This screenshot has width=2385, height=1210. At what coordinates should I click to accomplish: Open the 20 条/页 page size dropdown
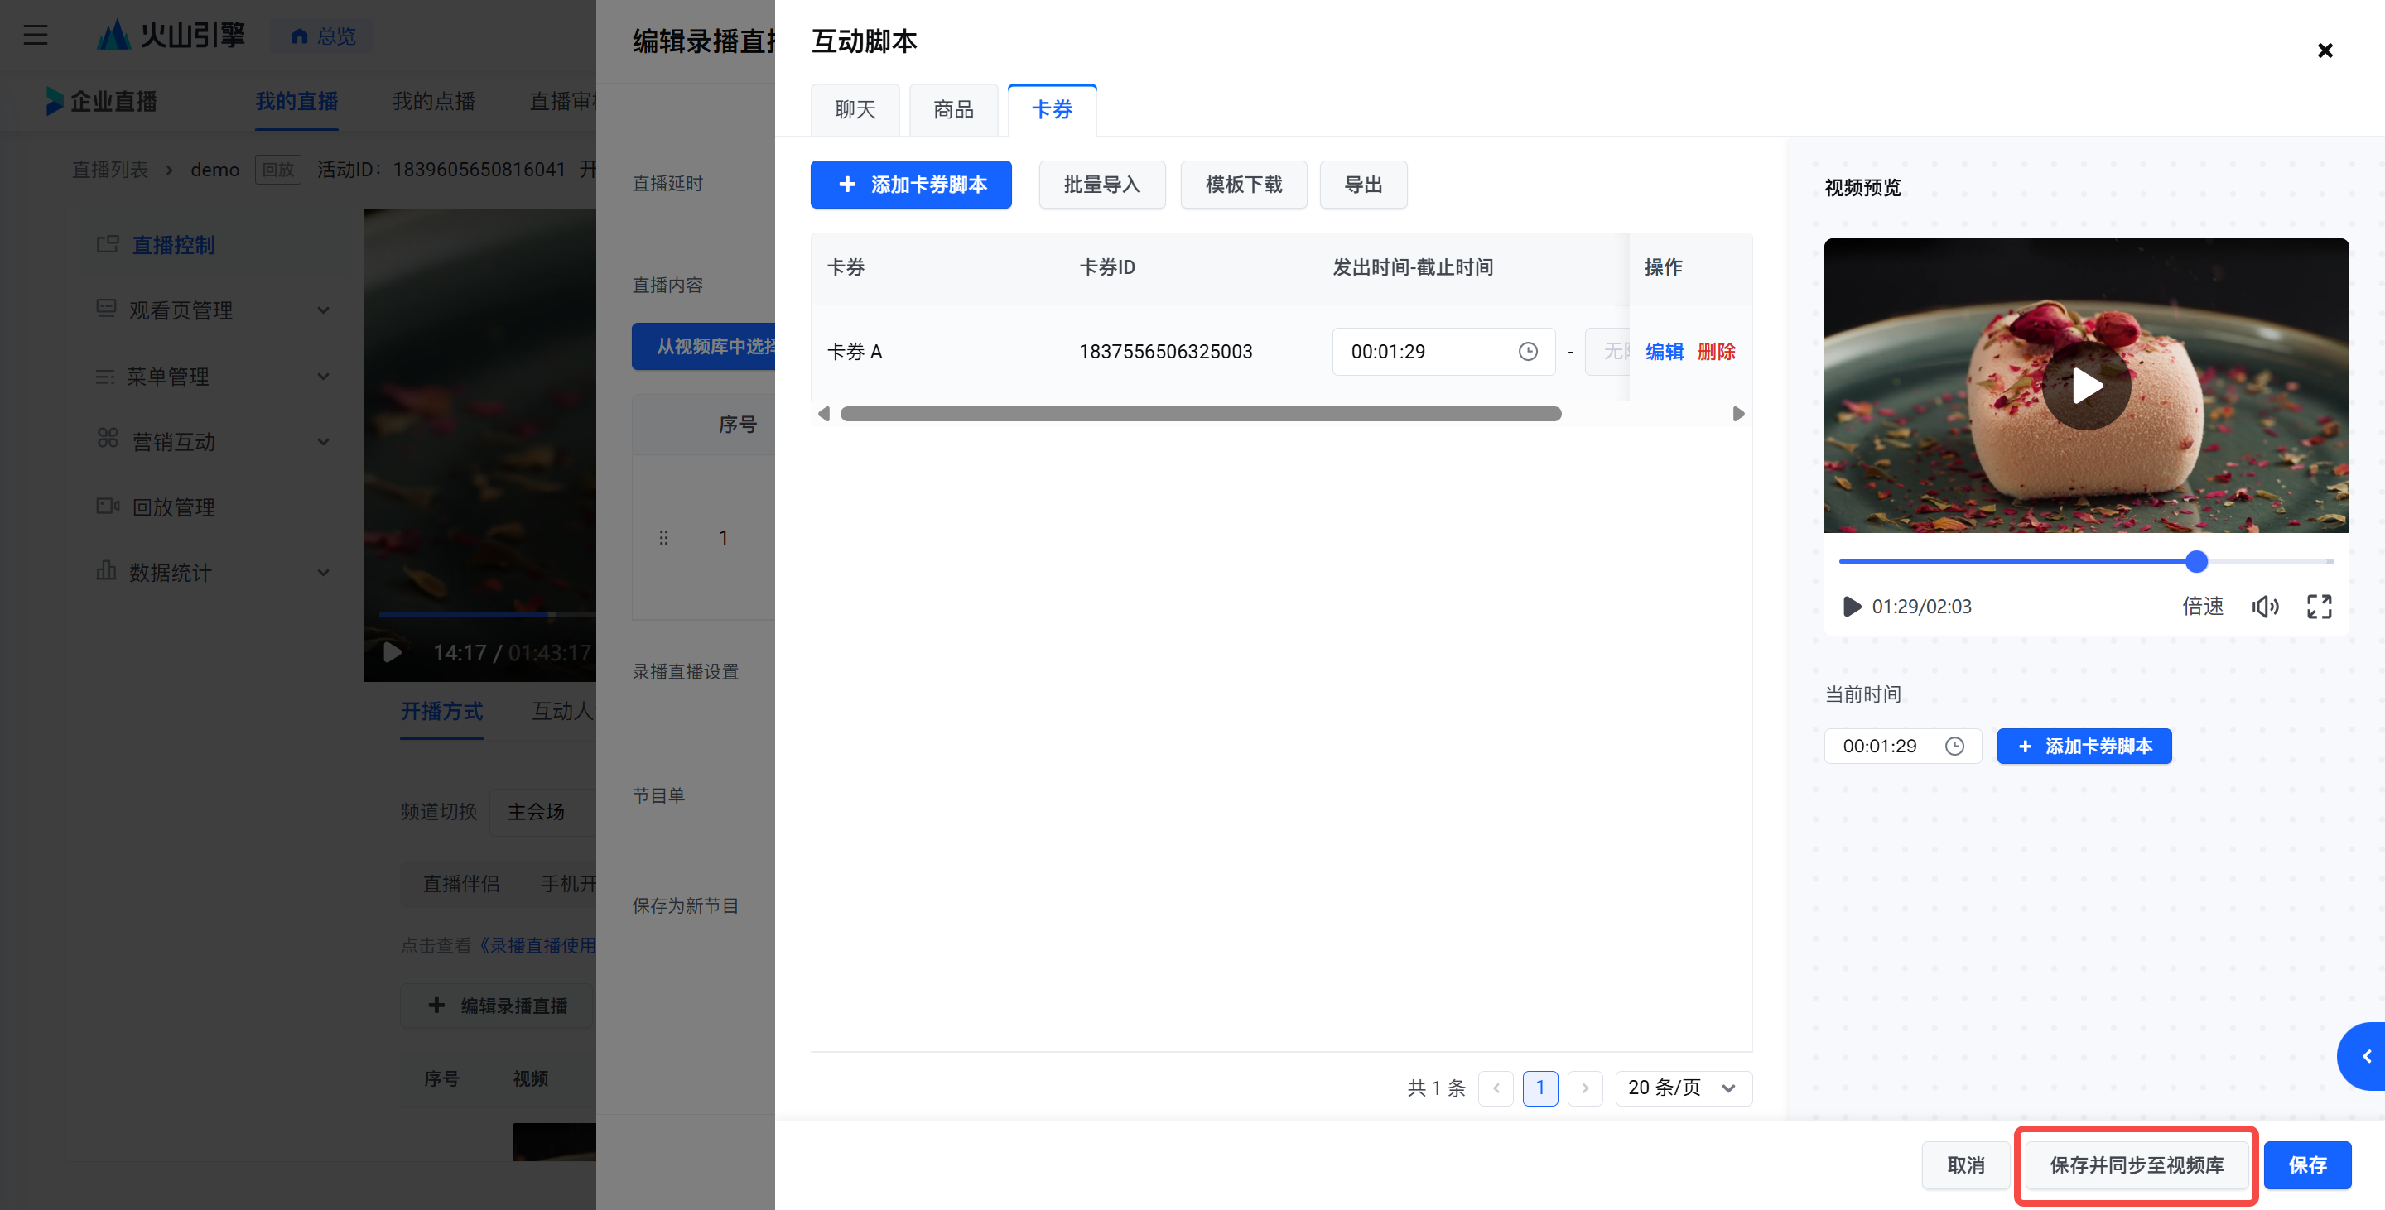pyautogui.click(x=1682, y=1088)
